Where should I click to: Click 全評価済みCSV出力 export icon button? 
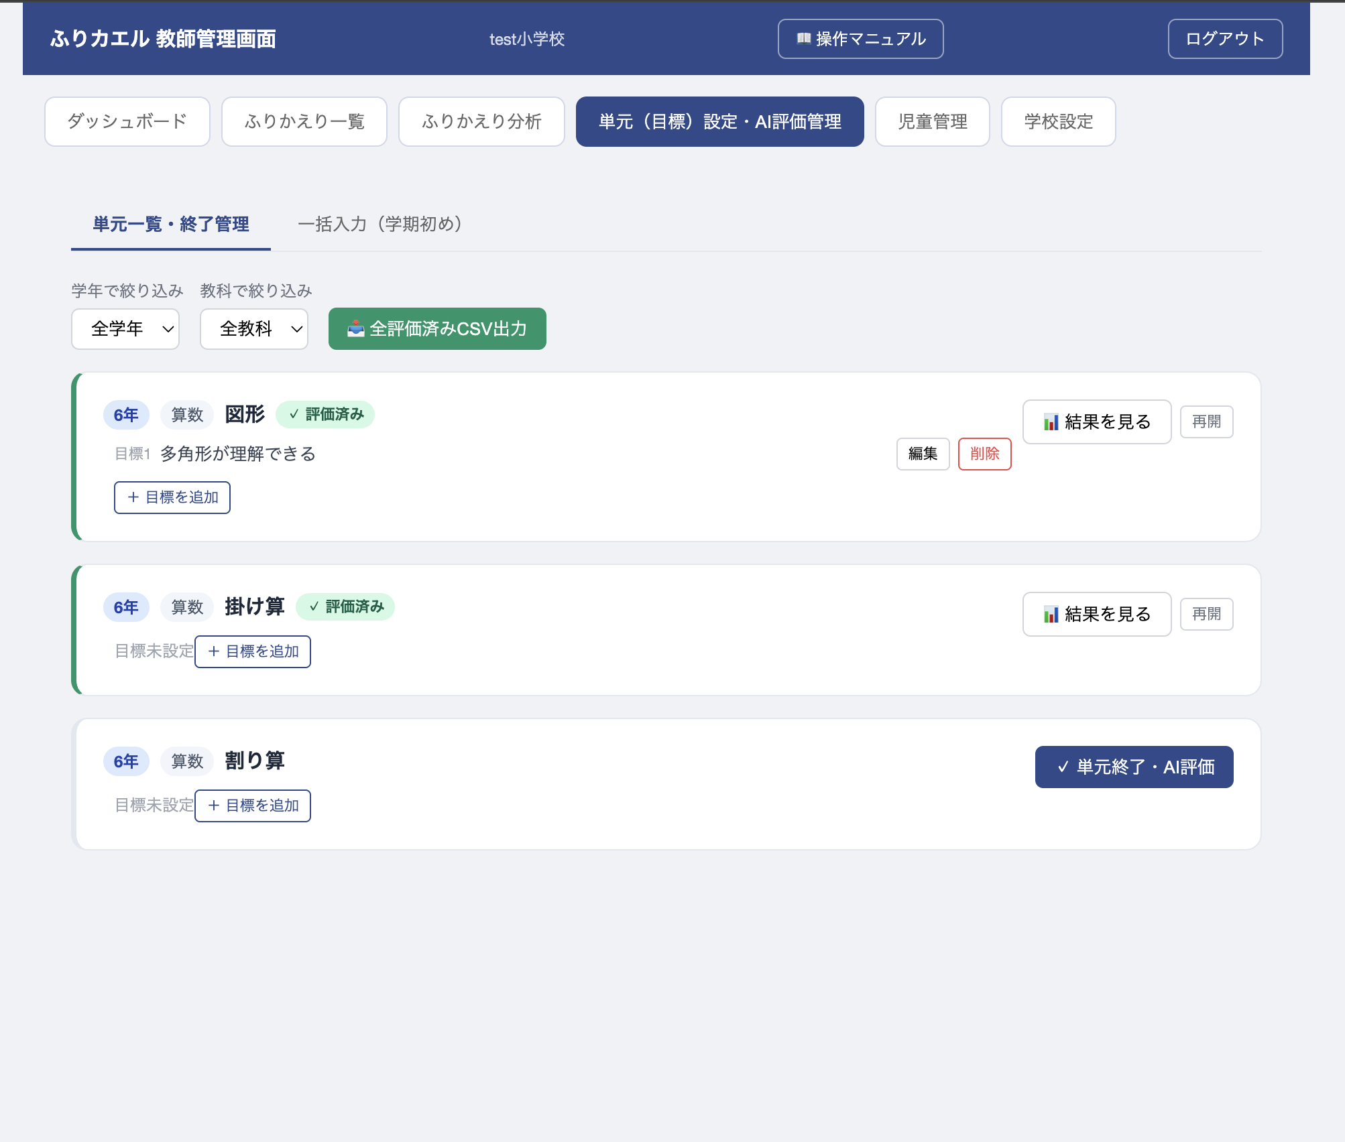(x=355, y=329)
